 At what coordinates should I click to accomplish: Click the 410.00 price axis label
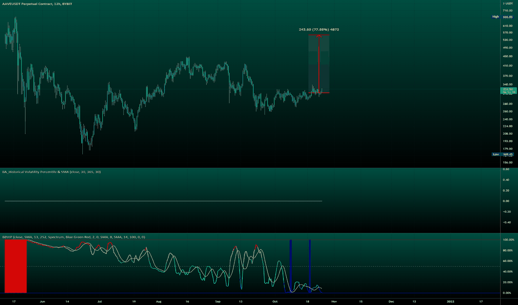[508, 65]
